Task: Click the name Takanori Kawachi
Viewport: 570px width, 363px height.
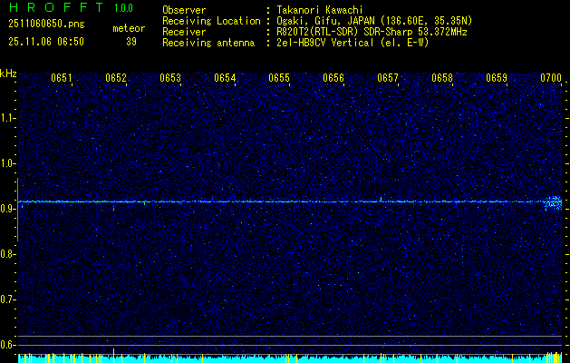Action: point(320,10)
